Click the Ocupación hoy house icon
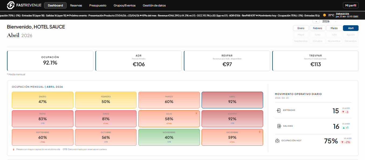 [277, 141]
